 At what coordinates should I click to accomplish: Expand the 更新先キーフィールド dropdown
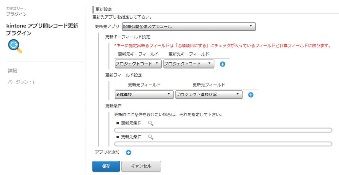(x=189, y=64)
